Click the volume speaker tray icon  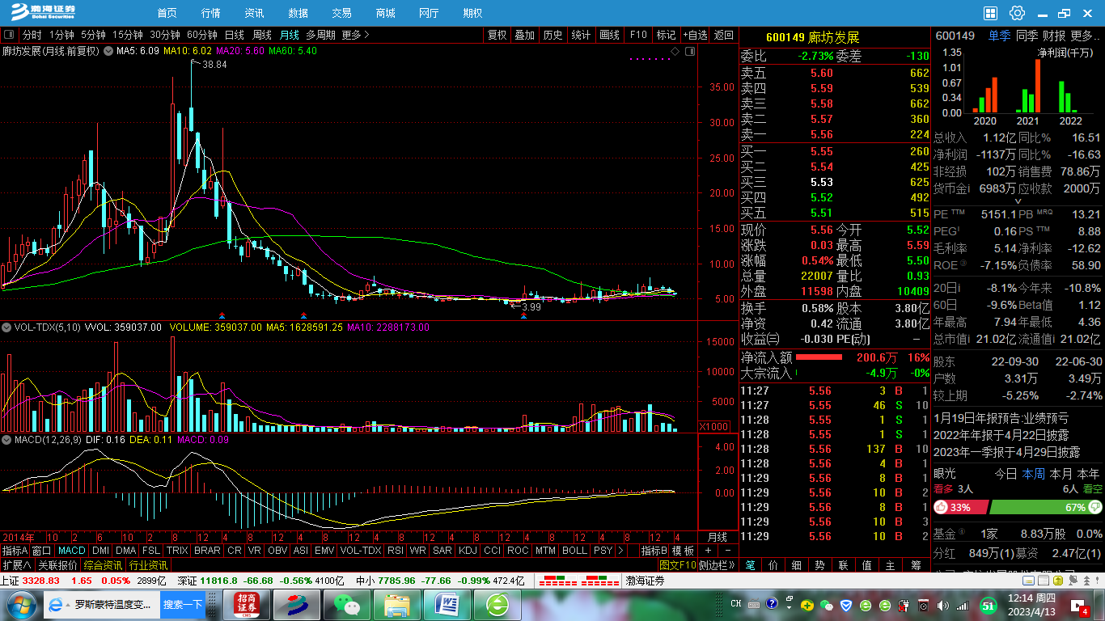(943, 605)
